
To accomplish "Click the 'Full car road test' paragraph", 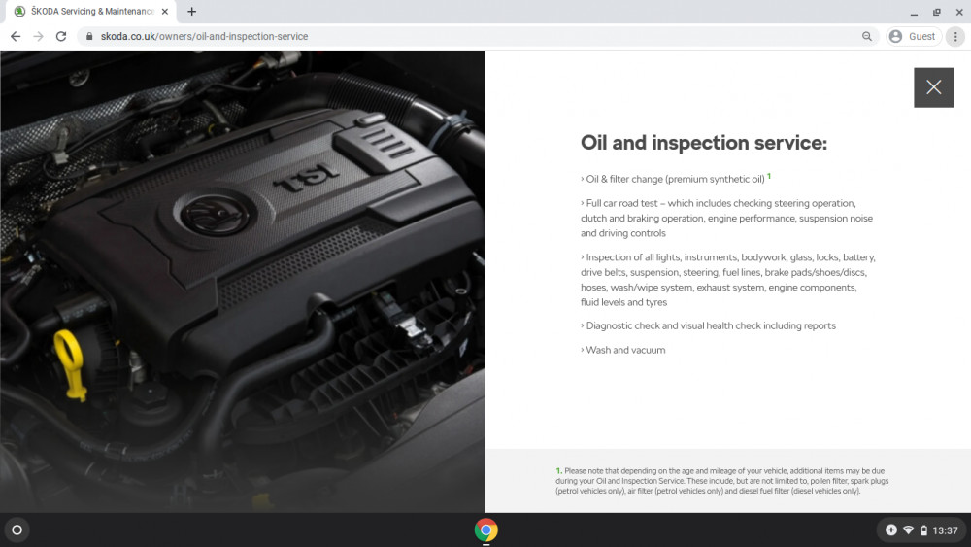I will click(727, 218).
